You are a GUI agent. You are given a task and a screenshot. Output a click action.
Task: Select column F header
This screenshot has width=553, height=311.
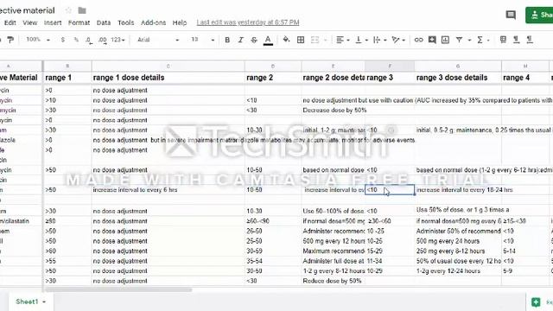point(390,66)
